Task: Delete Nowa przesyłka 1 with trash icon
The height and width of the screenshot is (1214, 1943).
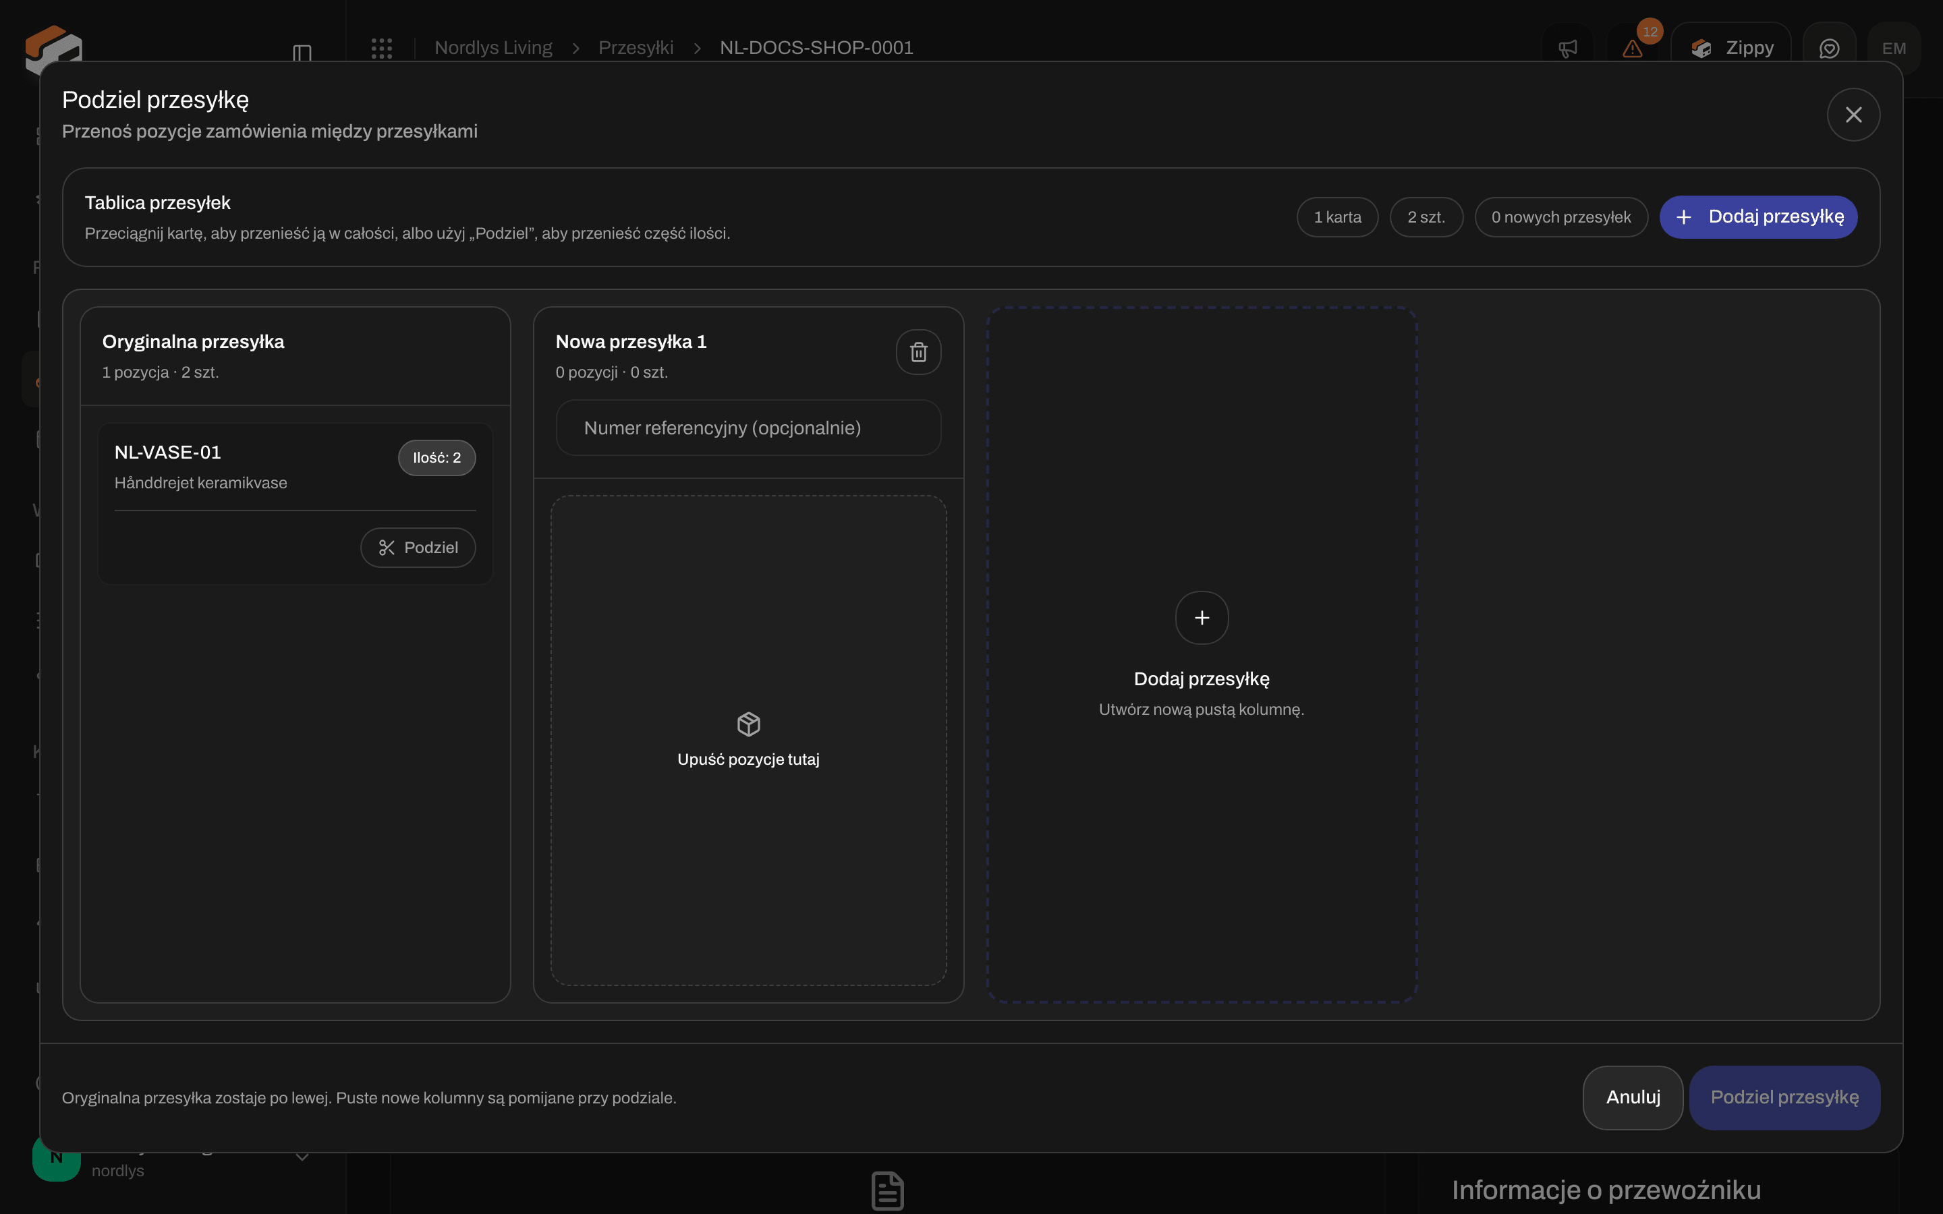Action: (x=918, y=351)
